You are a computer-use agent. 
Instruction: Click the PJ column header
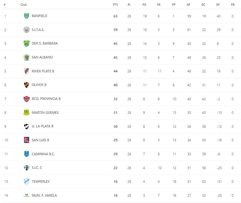(129, 5)
